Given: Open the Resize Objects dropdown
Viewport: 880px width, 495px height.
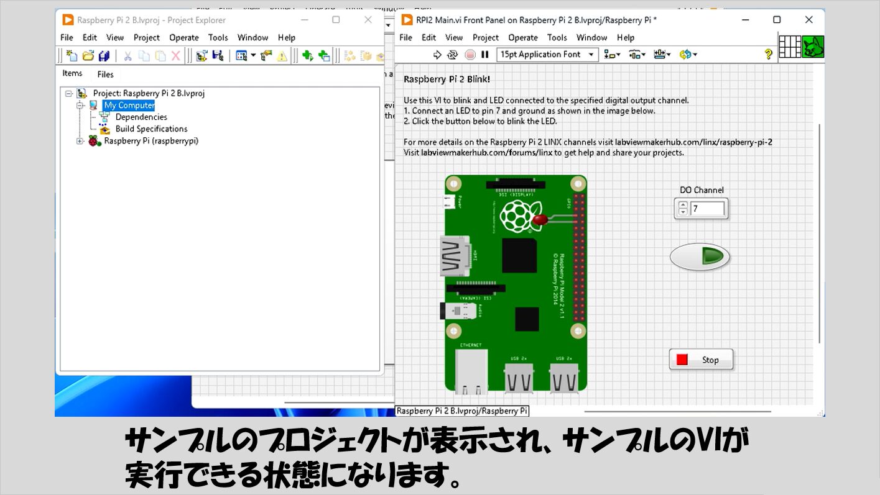Looking at the screenshot, I should coord(663,55).
